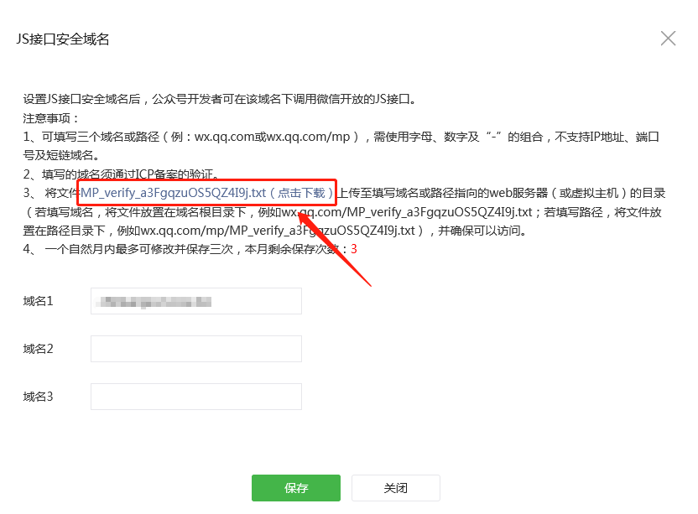Screen dimensions: 698x514
Task: Click the intro sentence about 公众号开发者
Action: [x=220, y=99]
